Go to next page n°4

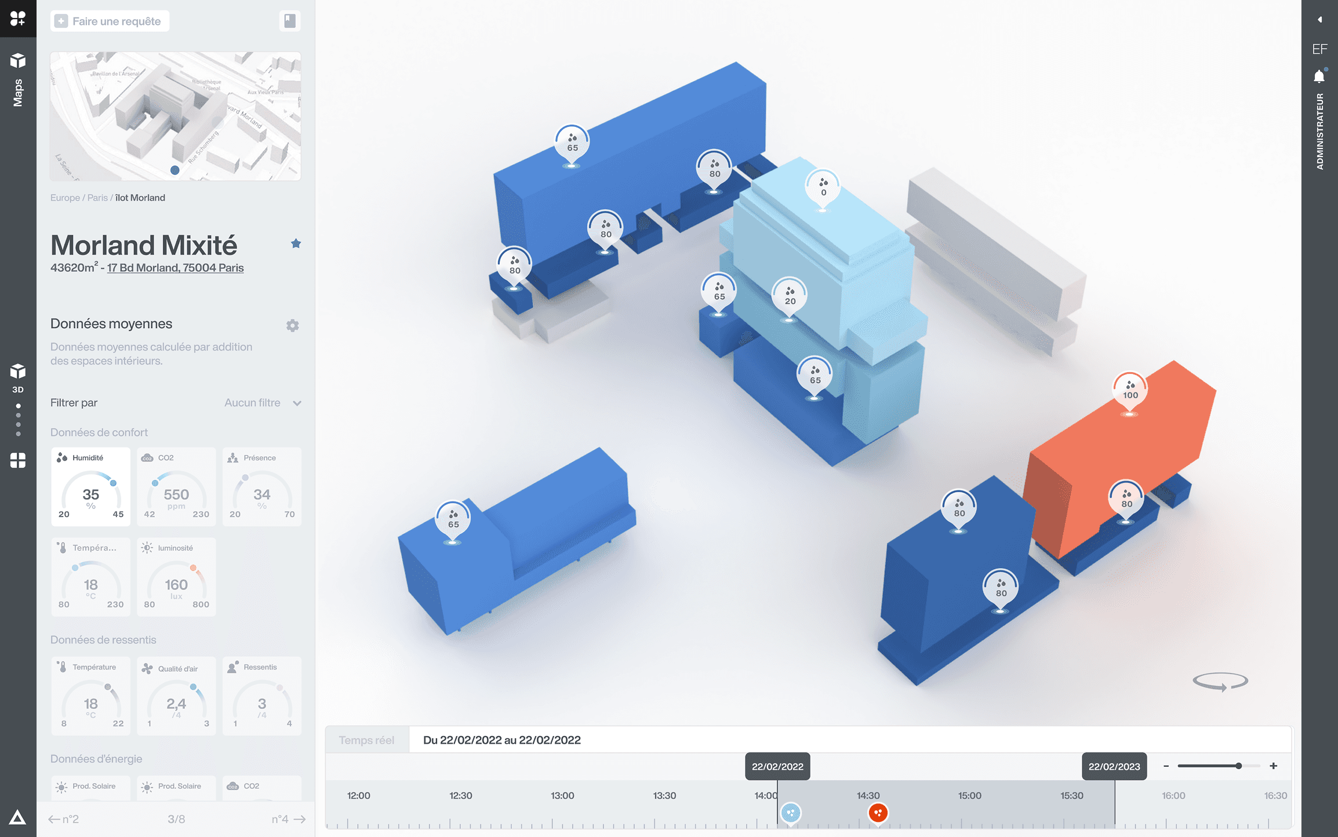click(x=288, y=819)
